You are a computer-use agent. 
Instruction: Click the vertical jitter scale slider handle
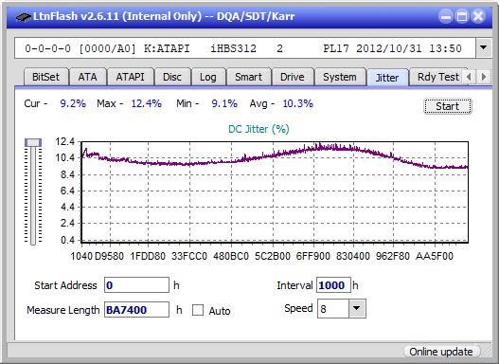[33, 142]
